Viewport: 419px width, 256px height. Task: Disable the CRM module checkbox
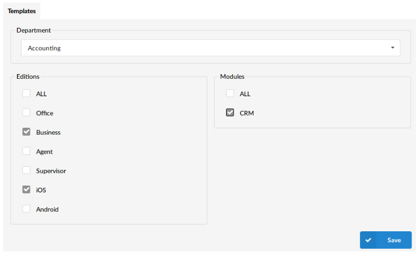pyautogui.click(x=230, y=112)
